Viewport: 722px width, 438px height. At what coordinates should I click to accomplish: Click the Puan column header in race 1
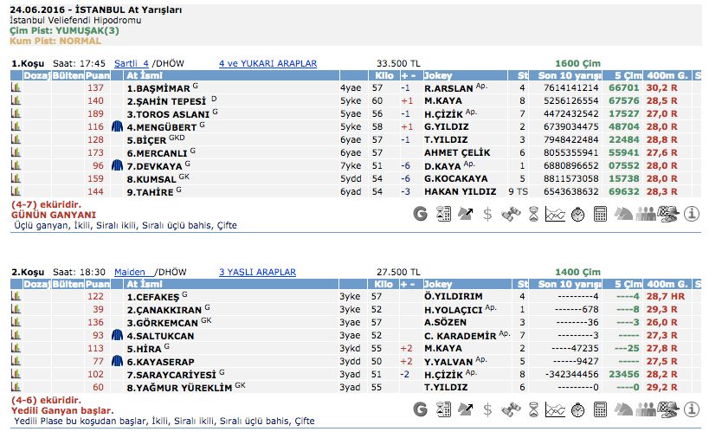point(97,75)
